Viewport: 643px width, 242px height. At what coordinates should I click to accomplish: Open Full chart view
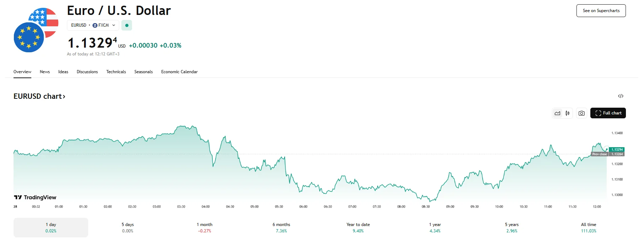[608, 113]
